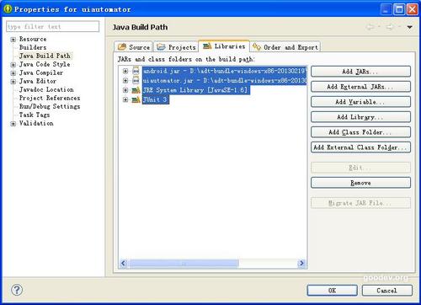421x305 pixels.
Task: Click the forward navigation arrow icon
Action: [x=390, y=27]
